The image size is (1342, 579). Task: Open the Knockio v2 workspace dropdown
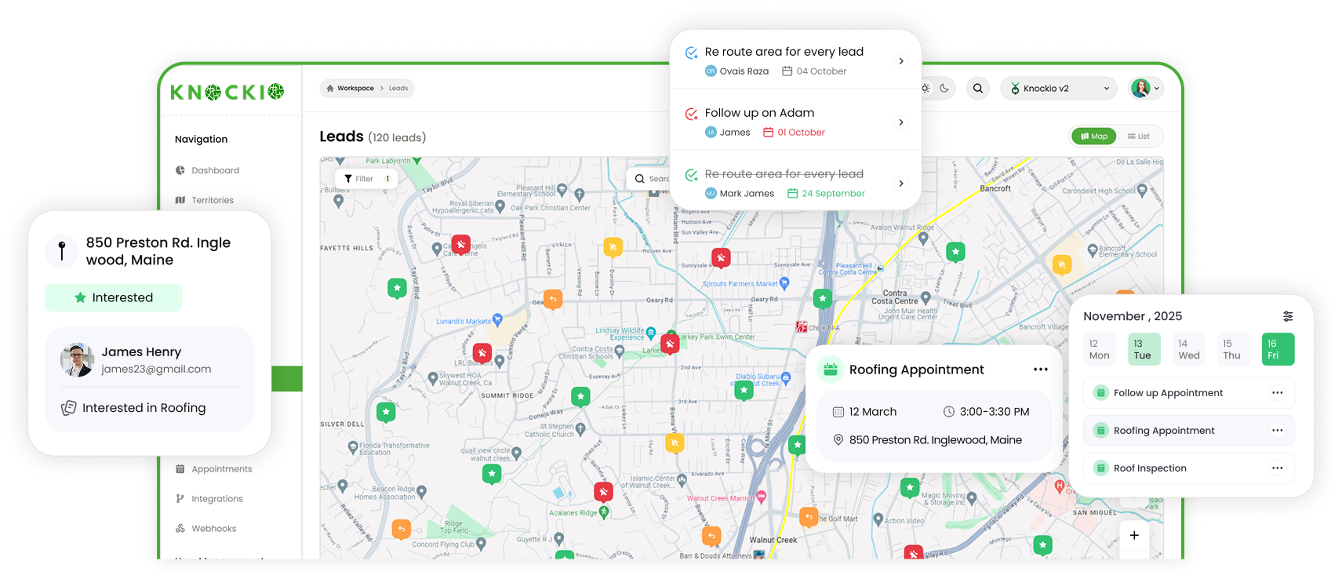(1061, 89)
